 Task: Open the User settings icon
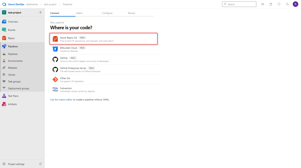(x=287, y=4)
